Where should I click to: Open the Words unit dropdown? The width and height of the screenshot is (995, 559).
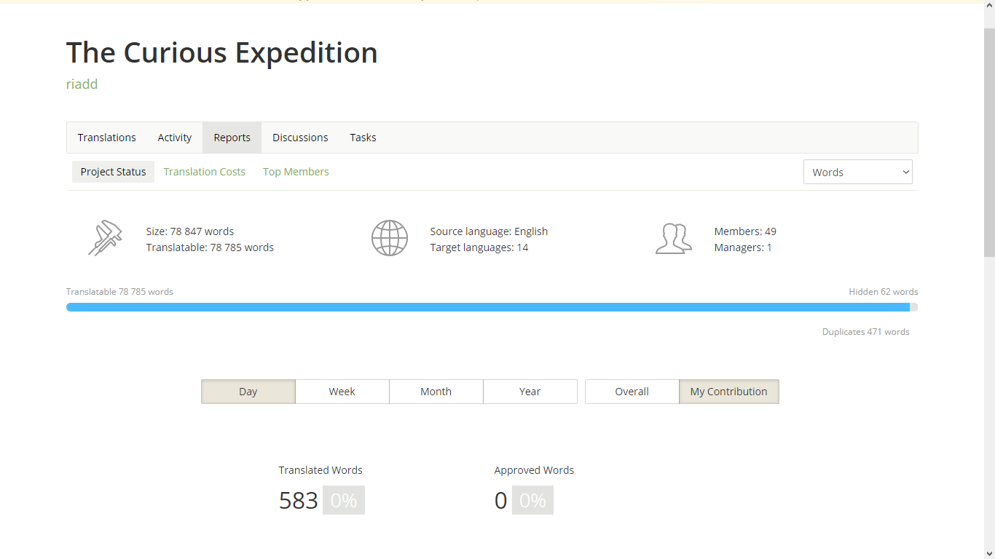tap(857, 173)
